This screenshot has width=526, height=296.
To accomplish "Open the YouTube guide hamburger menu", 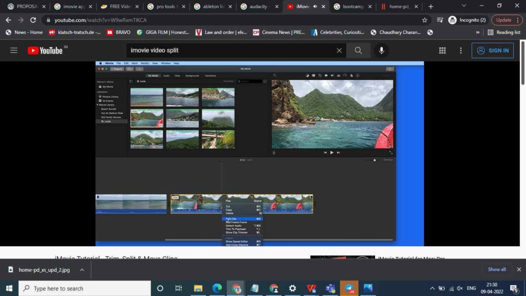I will (14, 50).
